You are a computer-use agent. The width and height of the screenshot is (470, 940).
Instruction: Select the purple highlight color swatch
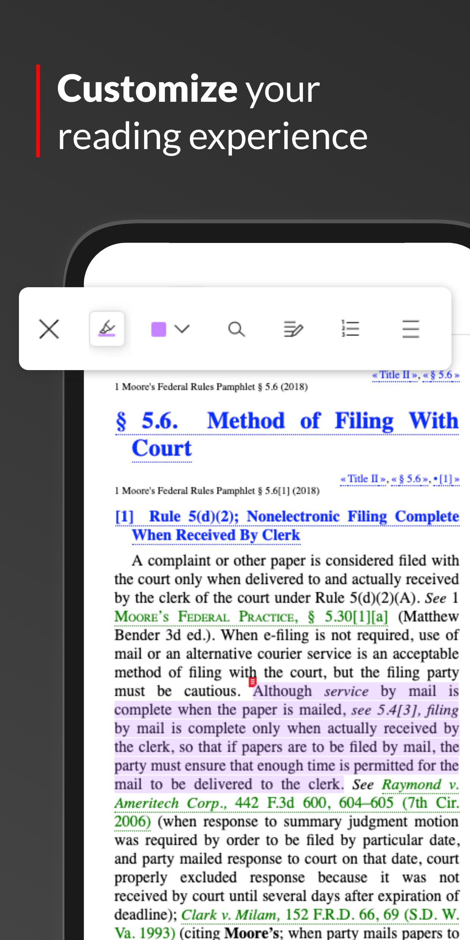click(x=159, y=329)
